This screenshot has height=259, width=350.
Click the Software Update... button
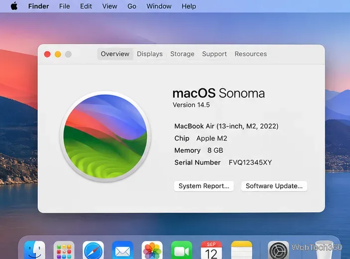274,186
